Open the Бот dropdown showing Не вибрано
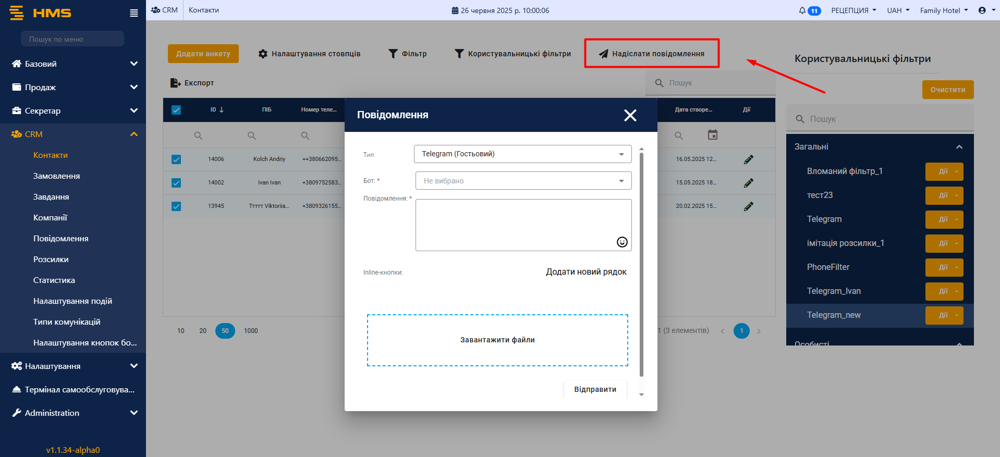The height and width of the screenshot is (457, 1000). [523, 181]
